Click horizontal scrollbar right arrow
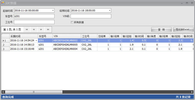195x100 pixels. [192, 92]
